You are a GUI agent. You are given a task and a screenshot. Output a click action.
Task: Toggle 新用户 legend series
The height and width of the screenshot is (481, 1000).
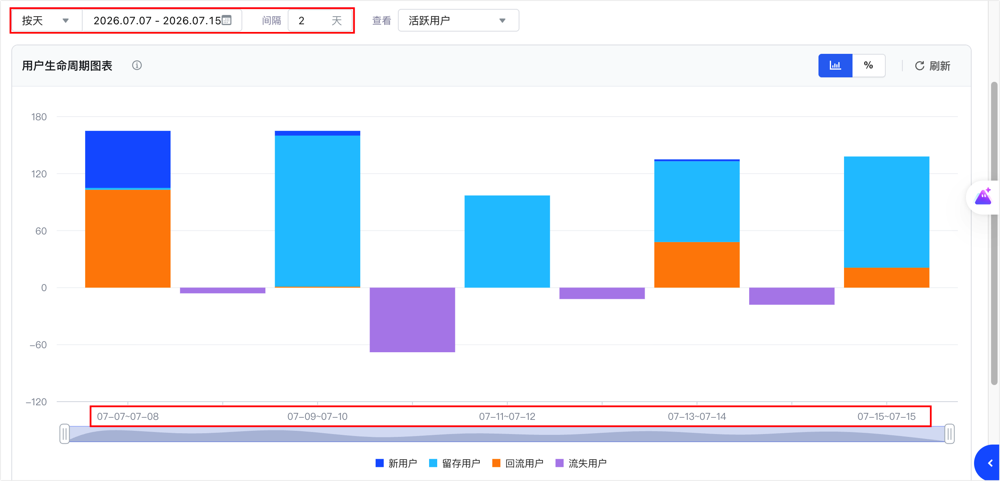point(396,463)
